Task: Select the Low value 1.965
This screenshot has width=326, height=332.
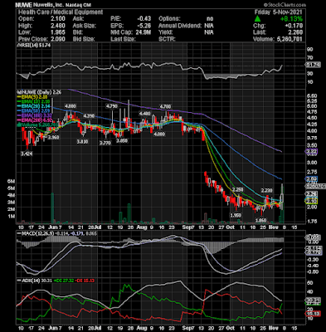Action: click(58, 32)
